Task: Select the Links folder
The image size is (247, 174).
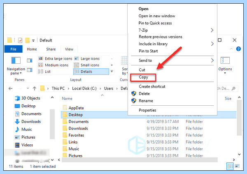Action: click(70, 142)
